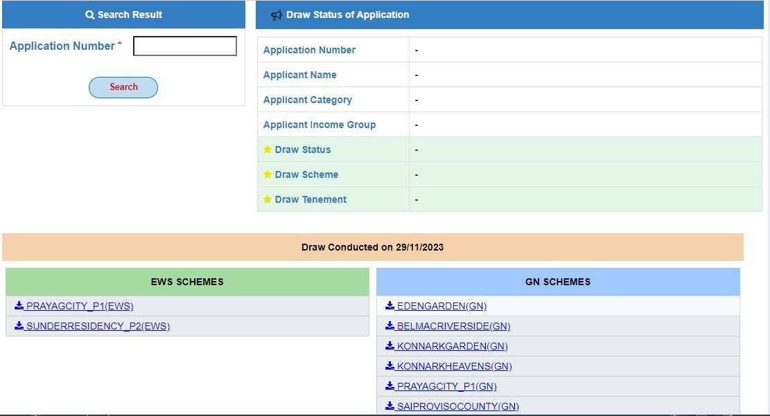Select the GN SCHEMES header
This screenshot has height=416, width=770.
pos(558,282)
